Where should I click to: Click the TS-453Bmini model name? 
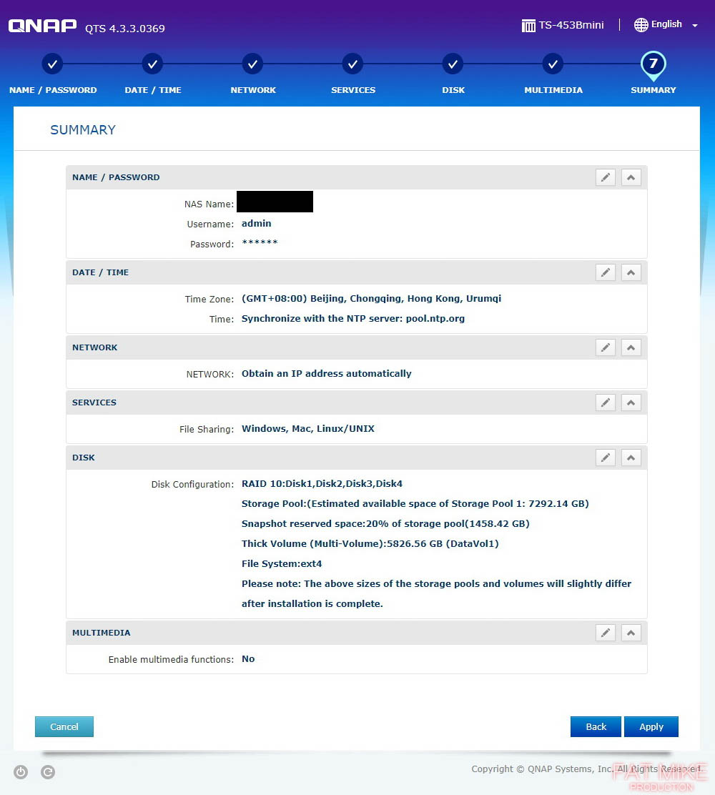571,25
